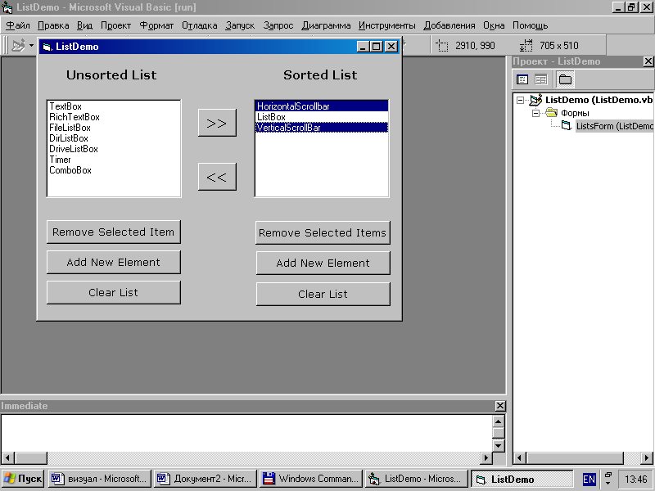Viewport: 655px width, 491px height.
Task: Close the Project panel
Action: [x=648, y=61]
